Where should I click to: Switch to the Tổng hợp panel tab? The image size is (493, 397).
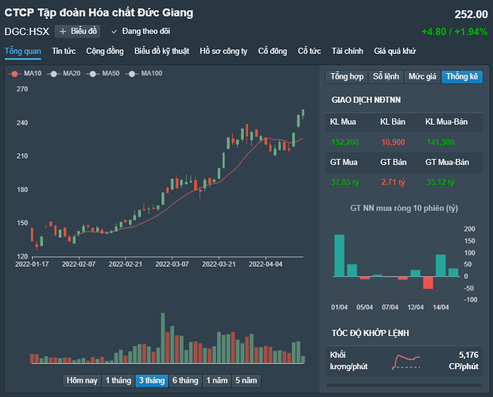coord(347,77)
